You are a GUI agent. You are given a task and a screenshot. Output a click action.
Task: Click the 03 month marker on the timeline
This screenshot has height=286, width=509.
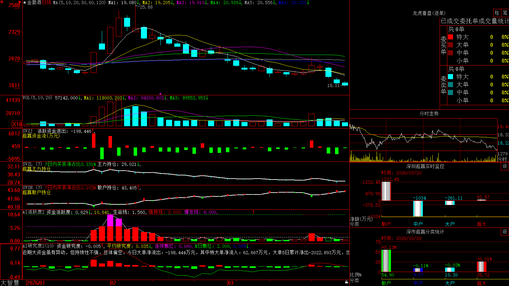[231, 283]
